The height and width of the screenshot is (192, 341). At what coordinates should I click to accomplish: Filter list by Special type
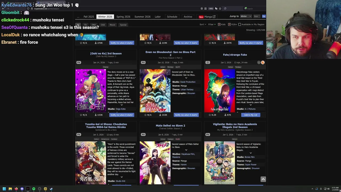(123, 25)
